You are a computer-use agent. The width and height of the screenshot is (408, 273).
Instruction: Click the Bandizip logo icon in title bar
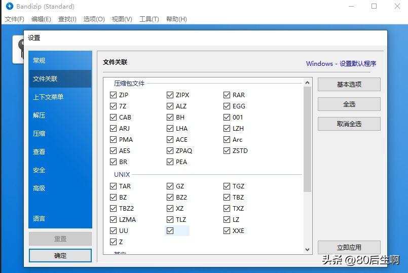tap(9, 6)
